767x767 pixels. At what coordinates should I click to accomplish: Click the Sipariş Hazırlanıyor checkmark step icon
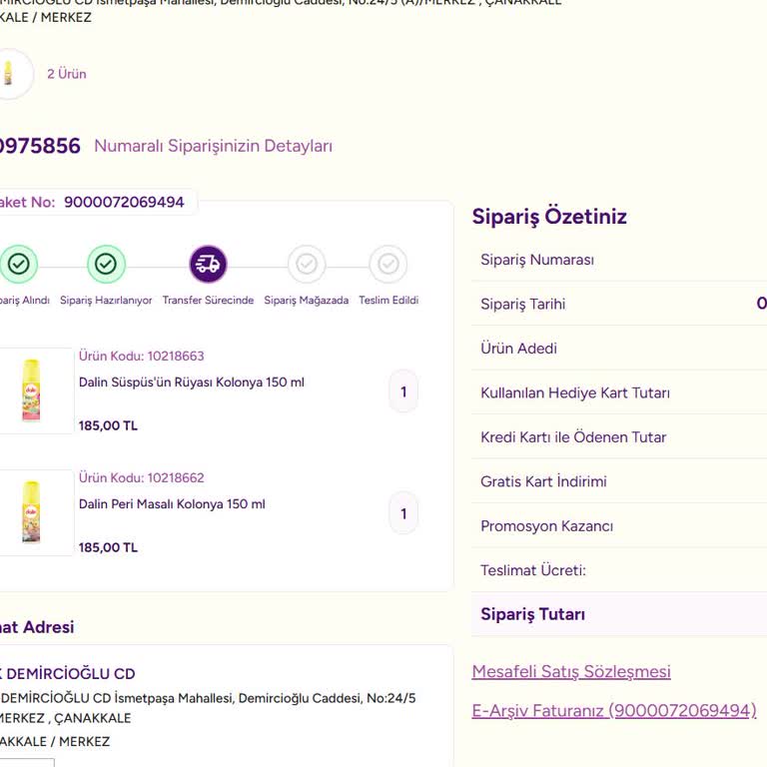pos(106,264)
